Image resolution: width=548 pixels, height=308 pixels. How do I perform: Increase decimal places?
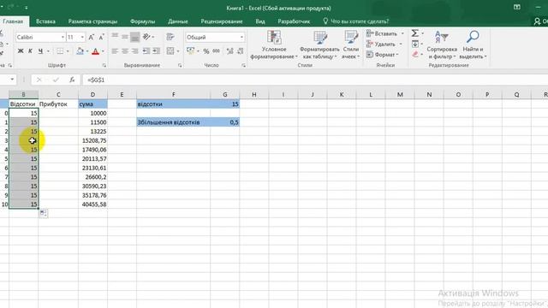(x=230, y=51)
